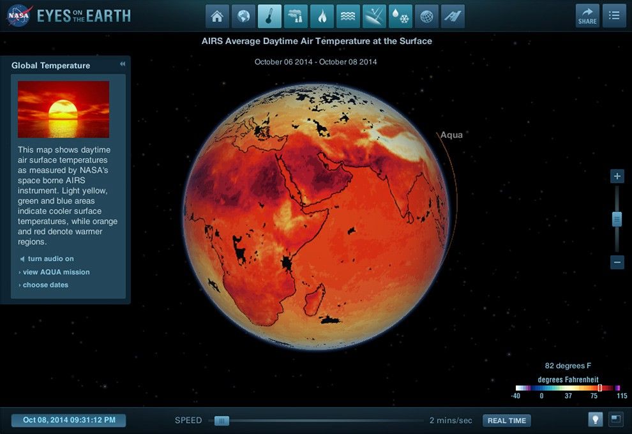
Task: Expand the choose dates option
Action: tap(45, 285)
